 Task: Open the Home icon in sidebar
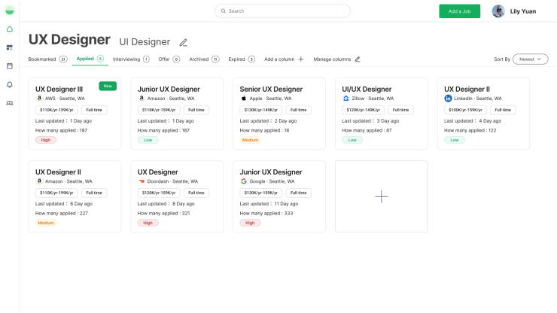click(x=10, y=29)
